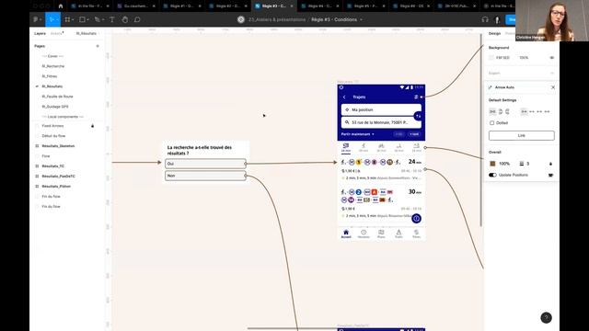Click the swap origin and destination button

click(x=418, y=117)
